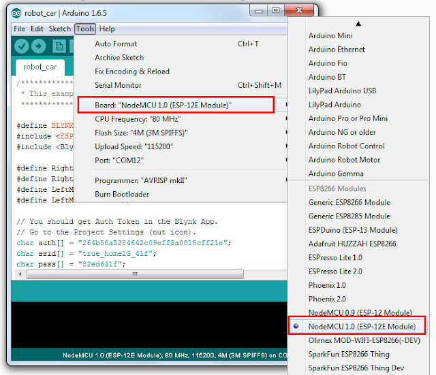Viewport: 436px width, 375px height.
Task: Click the auth token string in code
Action: [153, 243]
